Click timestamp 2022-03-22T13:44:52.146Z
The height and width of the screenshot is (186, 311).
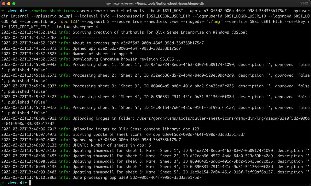[29, 32]
